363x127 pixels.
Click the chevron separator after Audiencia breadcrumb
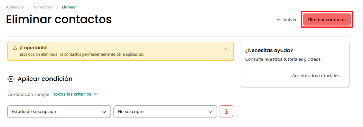click(29, 7)
